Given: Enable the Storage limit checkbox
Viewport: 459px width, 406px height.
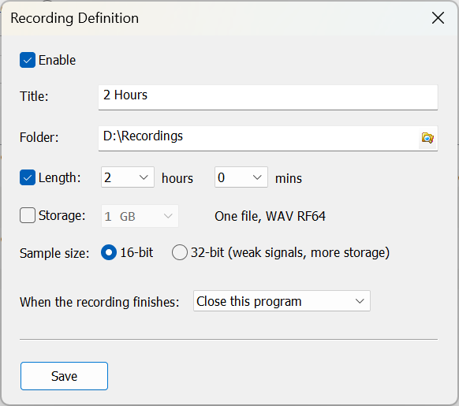Looking at the screenshot, I should pos(28,215).
